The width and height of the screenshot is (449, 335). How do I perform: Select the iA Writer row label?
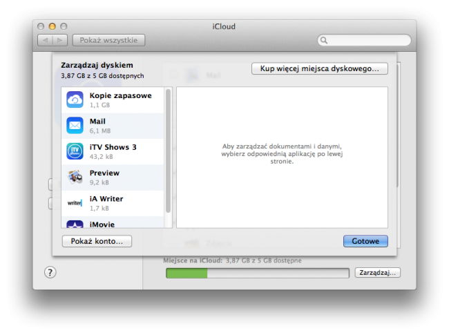[106, 199]
